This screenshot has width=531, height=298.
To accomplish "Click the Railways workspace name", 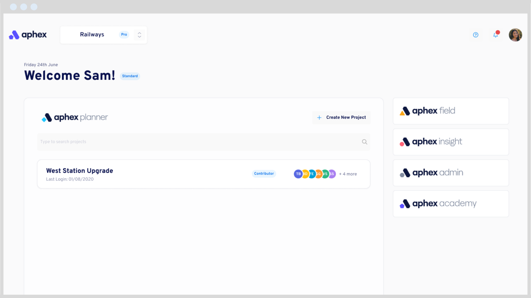I will [92, 34].
